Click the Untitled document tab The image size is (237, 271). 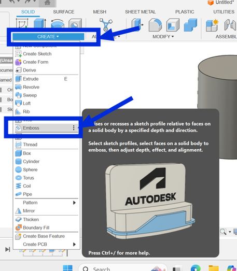(221, 3)
